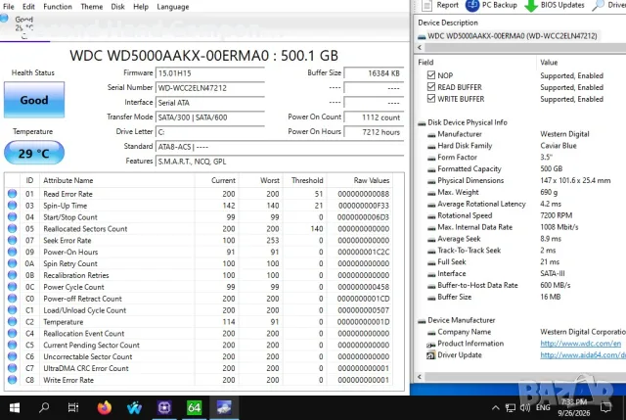This screenshot has width=626, height=420.
Task: Click status orb for Power Cycle Count
Action: (13, 287)
